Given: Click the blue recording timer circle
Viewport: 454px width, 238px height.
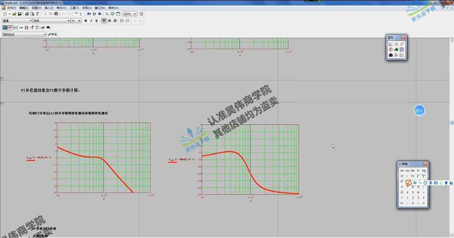Looking at the screenshot, I should tap(419, 110).
